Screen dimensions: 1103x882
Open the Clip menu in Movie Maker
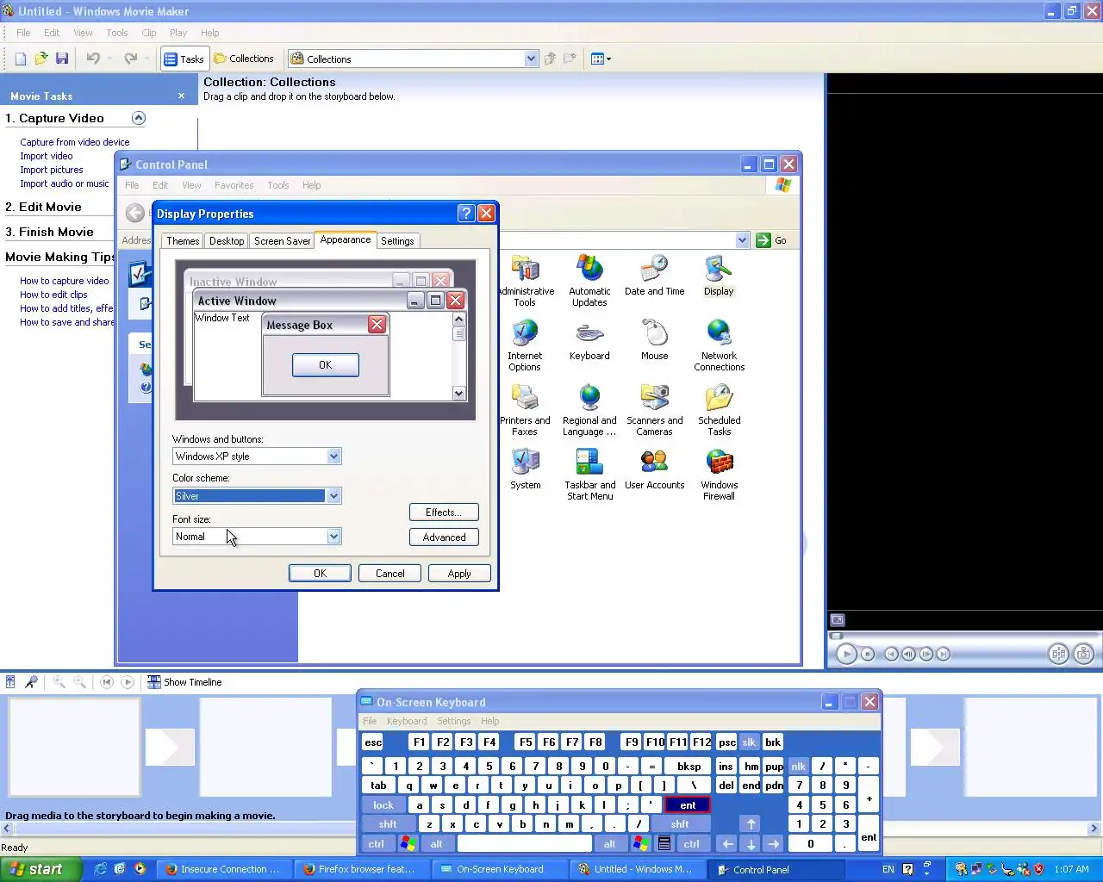tap(149, 33)
